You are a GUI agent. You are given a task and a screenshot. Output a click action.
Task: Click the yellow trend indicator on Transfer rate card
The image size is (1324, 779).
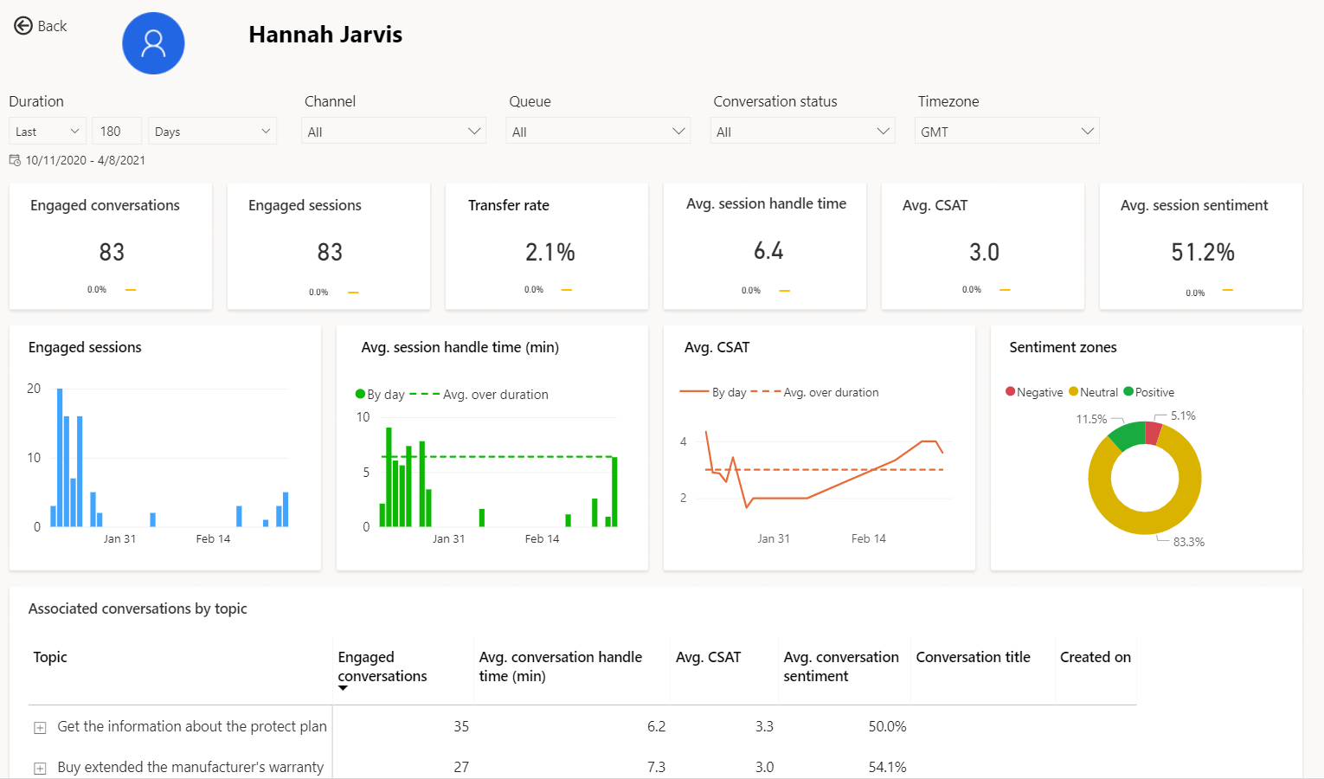pyautogui.click(x=567, y=289)
